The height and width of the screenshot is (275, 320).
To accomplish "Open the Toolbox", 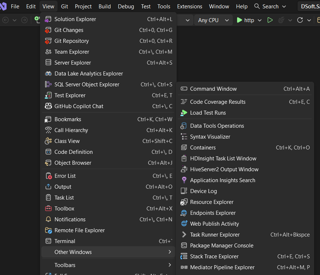I will tap(108, 209).
